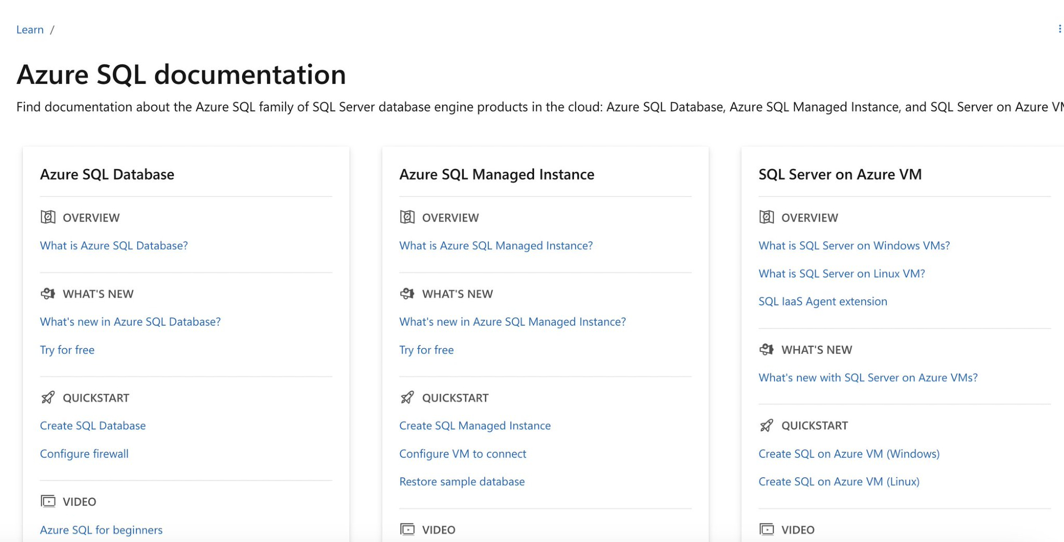Click the Overview icon under Azure SQL Managed Instance
Screen dimensions: 1064x542
[407, 217]
